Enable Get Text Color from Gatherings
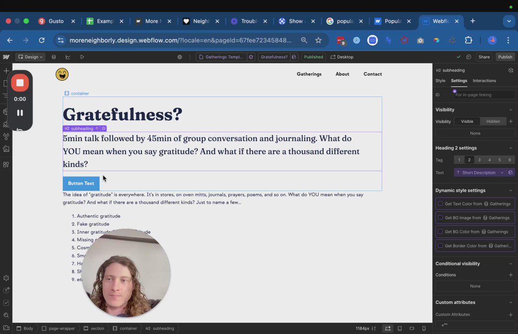 tap(440, 204)
